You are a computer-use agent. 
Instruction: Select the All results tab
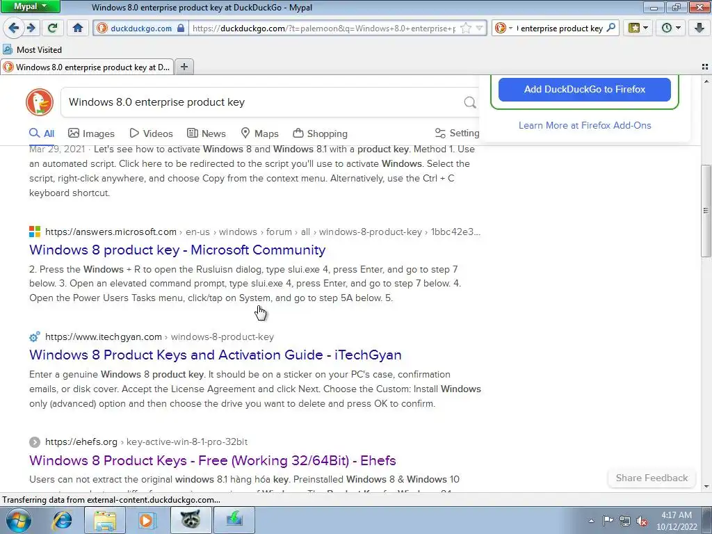coord(42,133)
